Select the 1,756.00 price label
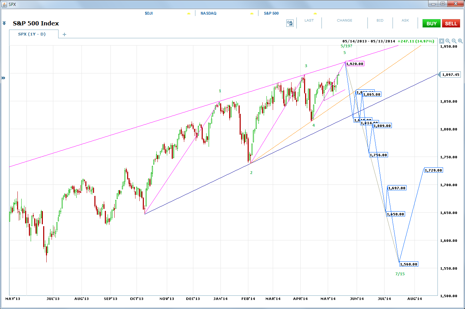This screenshot has width=465, height=309. point(378,155)
